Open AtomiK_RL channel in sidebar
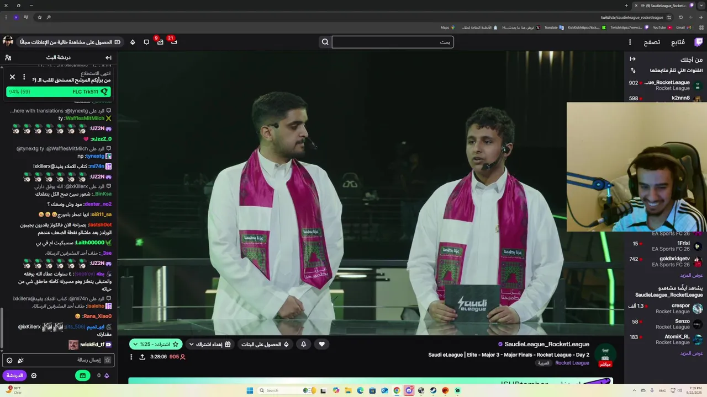This screenshot has height=397, width=707. click(x=666, y=339)
